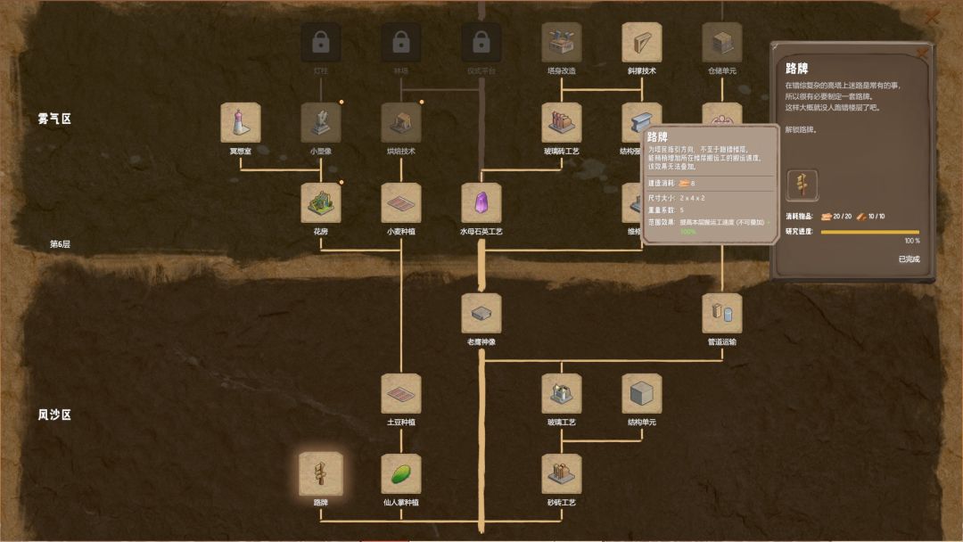This screenshot has height=542, width=963.
Task: Select the 玻璃工艺 glasswork technology
Action: 562,394
